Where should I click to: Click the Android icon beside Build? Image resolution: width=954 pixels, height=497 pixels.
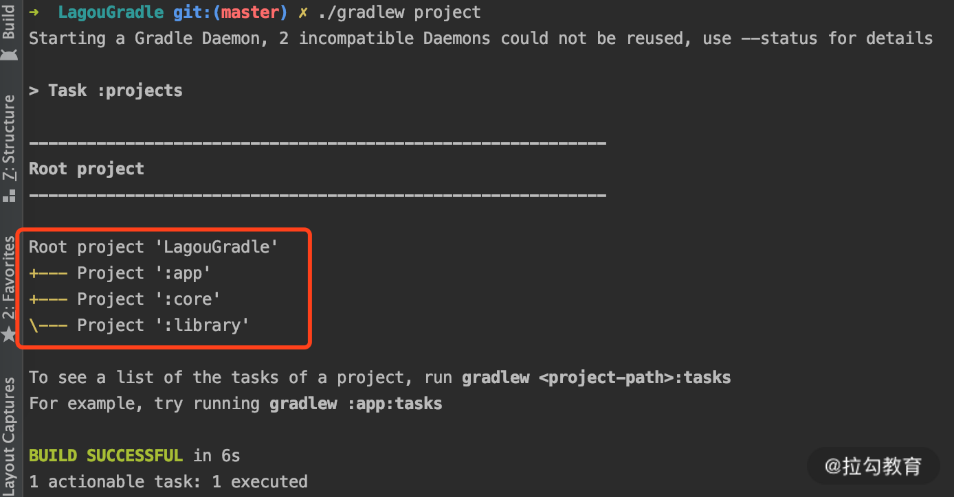pyautogui.click(x=9, y=54)
